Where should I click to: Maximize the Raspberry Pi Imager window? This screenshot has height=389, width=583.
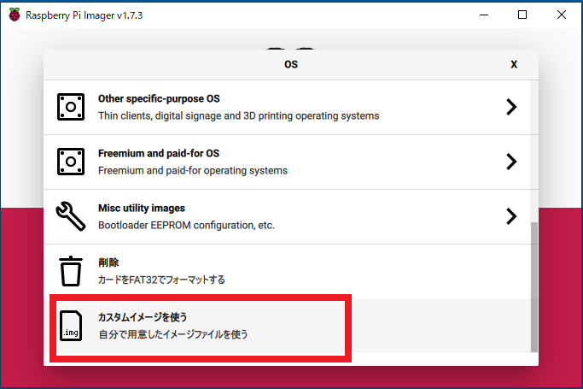(x=522, y=15)
